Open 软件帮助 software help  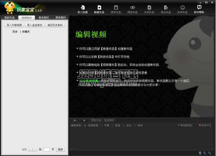point(199,9)
